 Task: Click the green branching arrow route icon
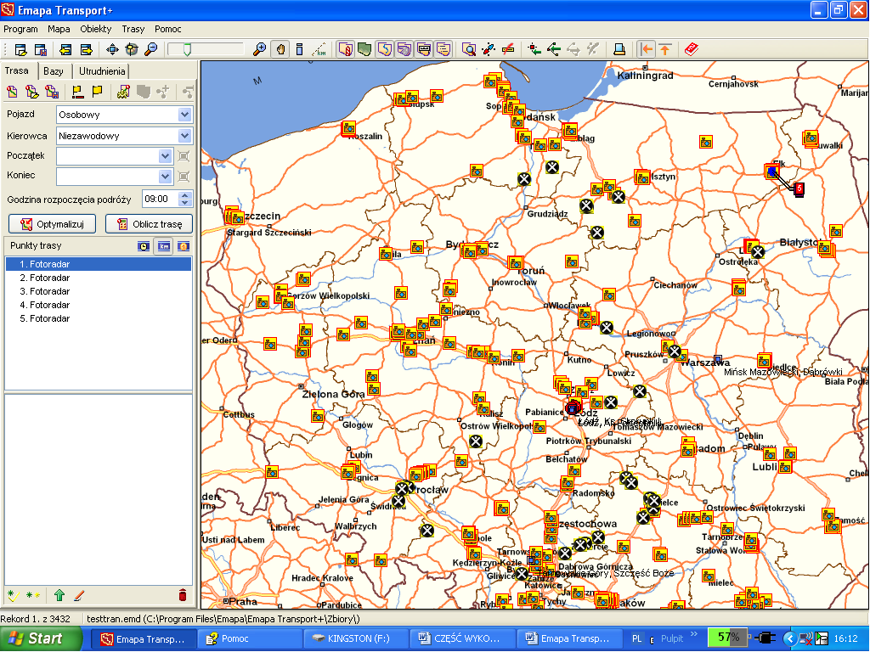point(554,50)
